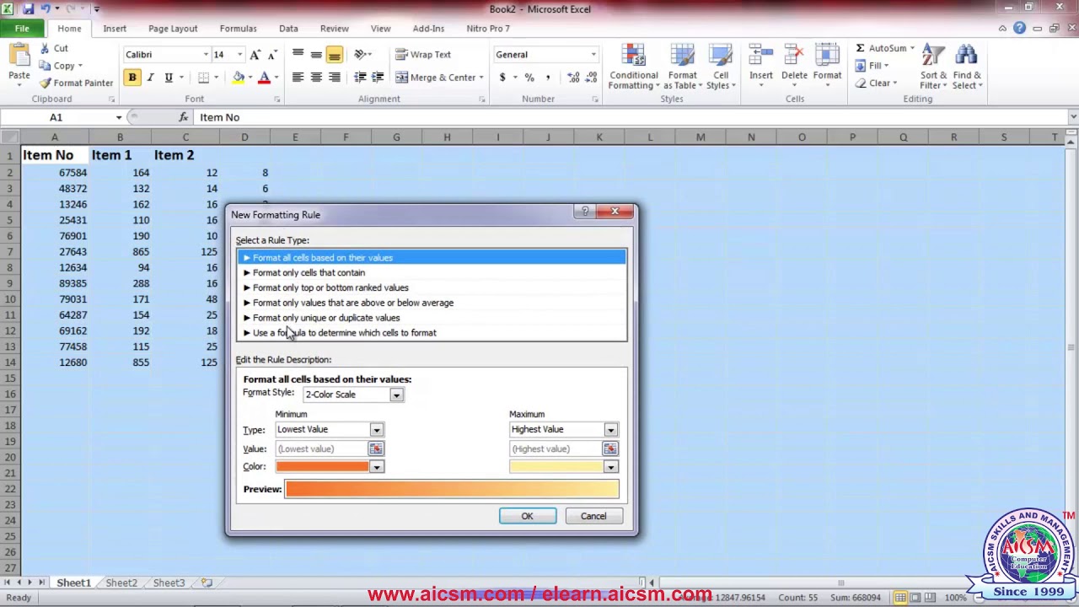
Task: Open the font name Calibri dropdown
Action: (x=206, y=55)
